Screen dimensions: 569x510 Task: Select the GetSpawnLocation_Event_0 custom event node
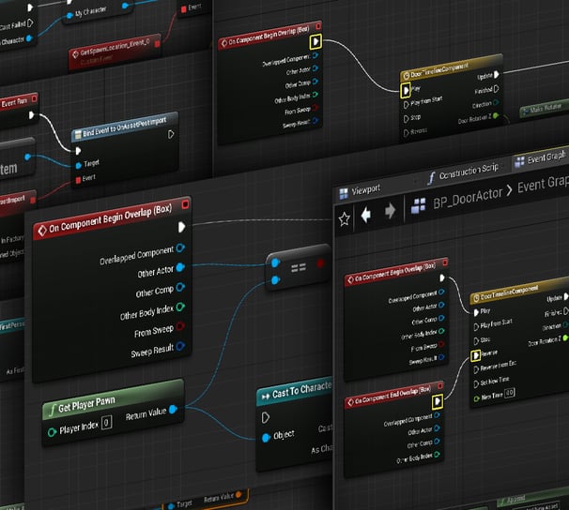(x=115, y=54)
